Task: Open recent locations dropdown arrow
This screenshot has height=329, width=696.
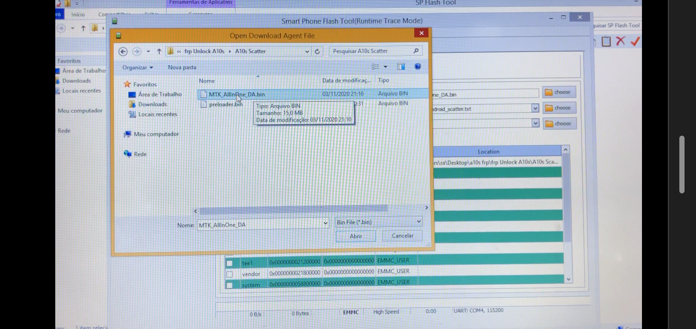Action: (148, 51)
